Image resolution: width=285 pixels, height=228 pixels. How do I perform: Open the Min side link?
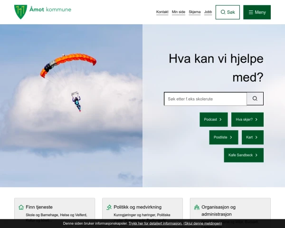(x=179, y=12)
